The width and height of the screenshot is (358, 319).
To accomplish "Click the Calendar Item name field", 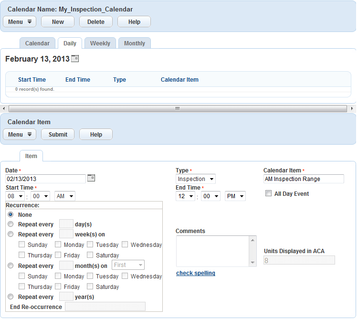I will pyautogui.click(x=304, y=179).
